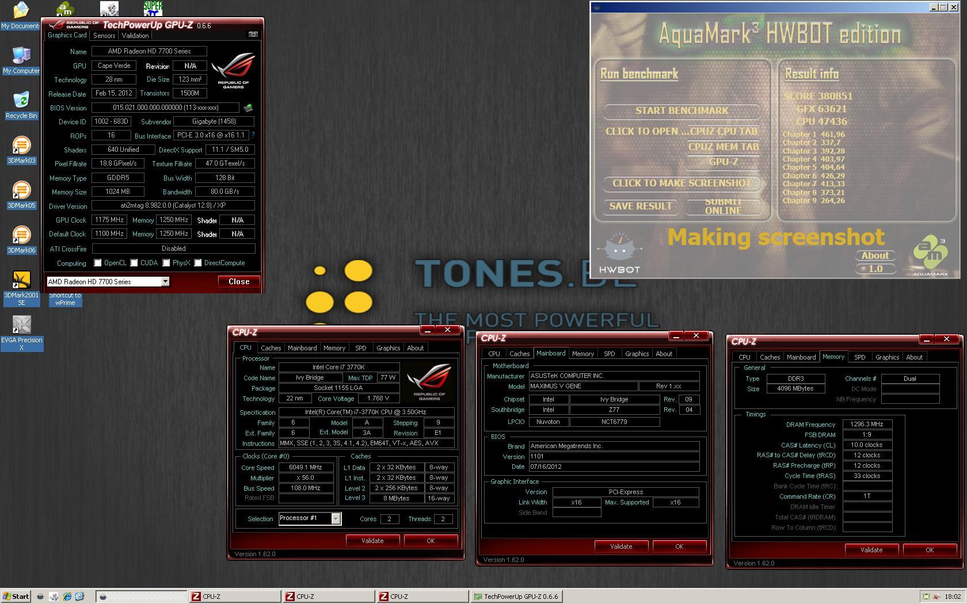This screenshot has width=967, height=604.
Task: Toggle the OpenCL checkbox in GPU-Z
Action: pyautogui.click(x=98, y=263)
